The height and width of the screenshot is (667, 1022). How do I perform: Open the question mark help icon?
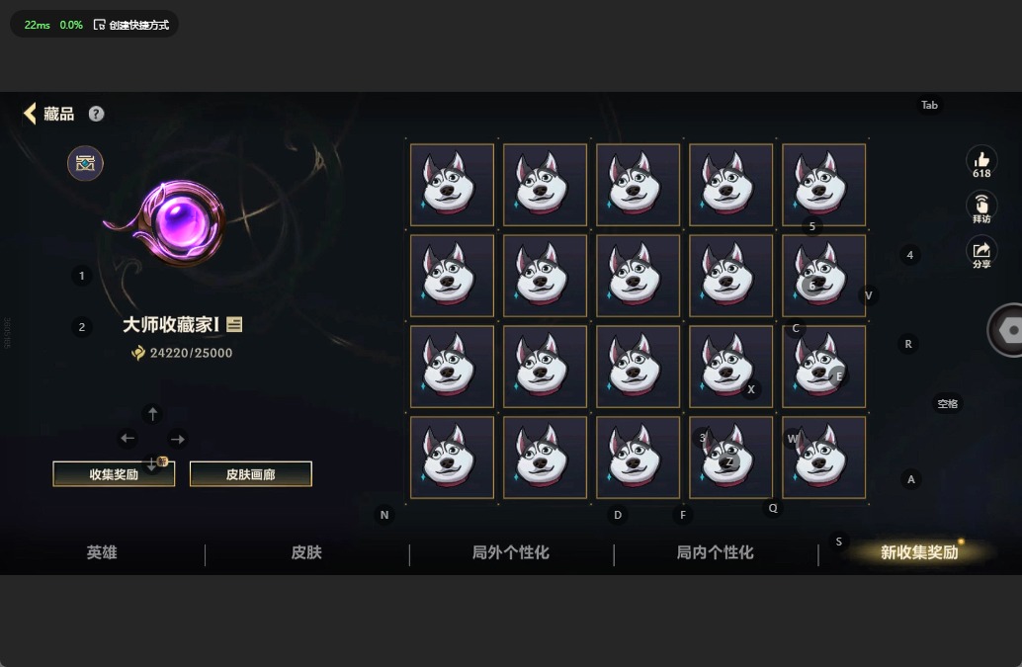point(97,114)
